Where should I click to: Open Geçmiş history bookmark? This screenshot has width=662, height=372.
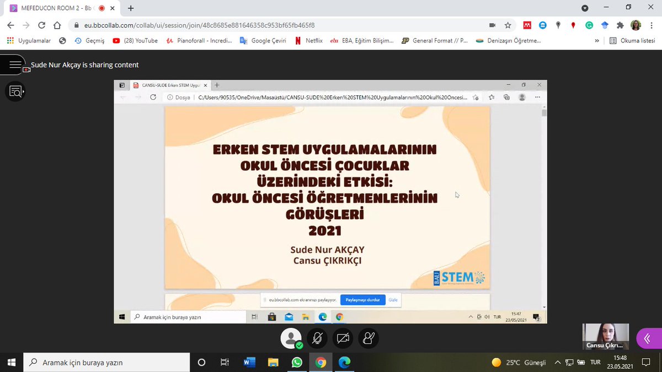[x=89, y=41]
